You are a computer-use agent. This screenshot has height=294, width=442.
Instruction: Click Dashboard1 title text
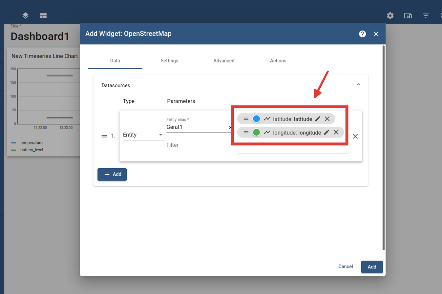[x=40, y=37]
